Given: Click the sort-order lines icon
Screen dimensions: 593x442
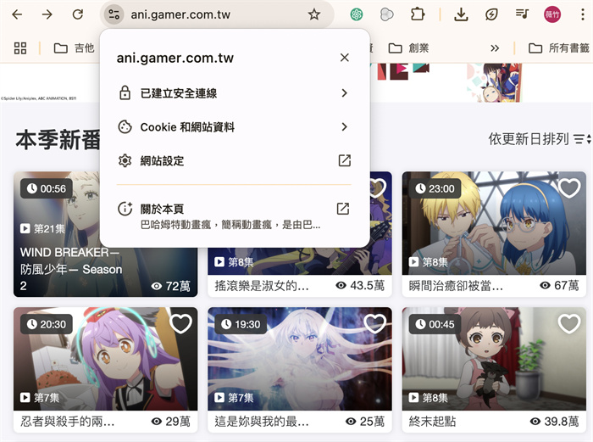Looking at the screenshot, I should pyautogui.click(x=582, y=139).
